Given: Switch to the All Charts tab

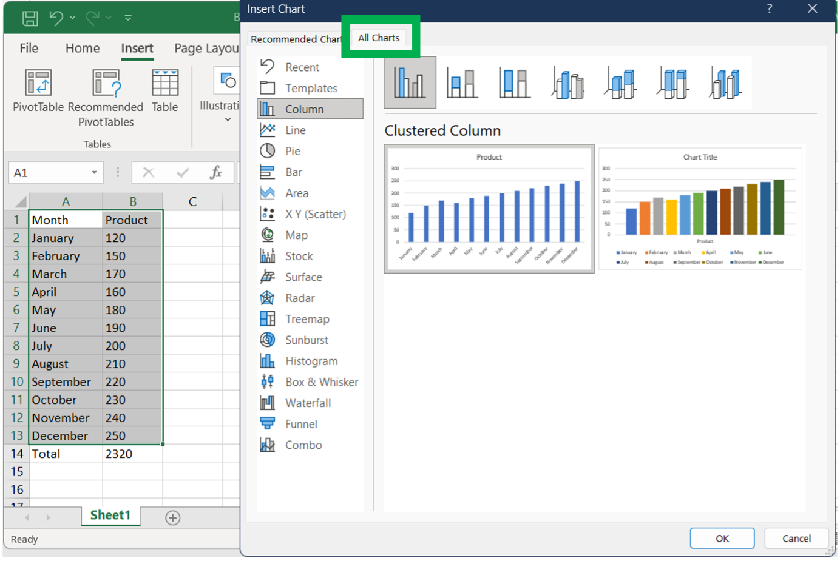Looking at the screenshot, I should tap(379, 37).
